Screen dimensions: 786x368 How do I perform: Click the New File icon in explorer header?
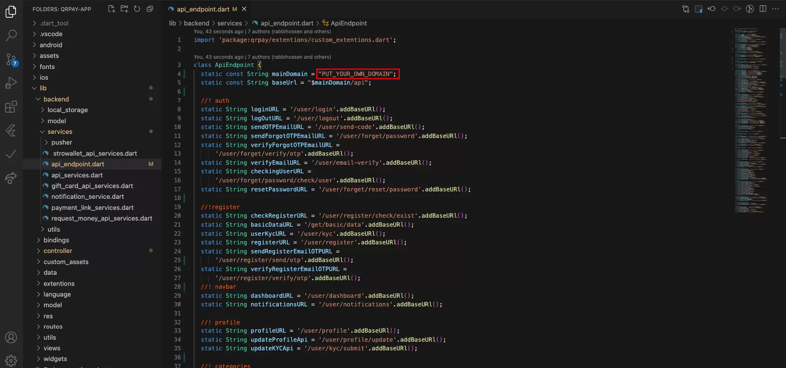(x=111, y=9)
